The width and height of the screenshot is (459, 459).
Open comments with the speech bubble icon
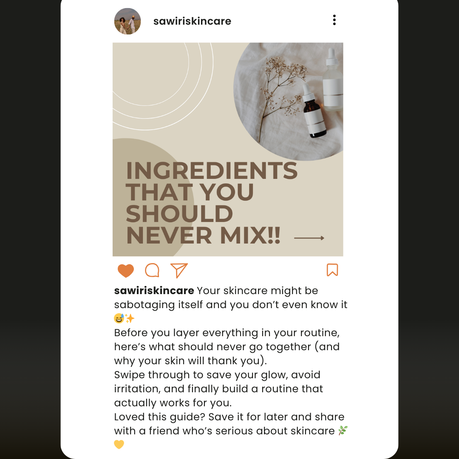coord(152,270)
